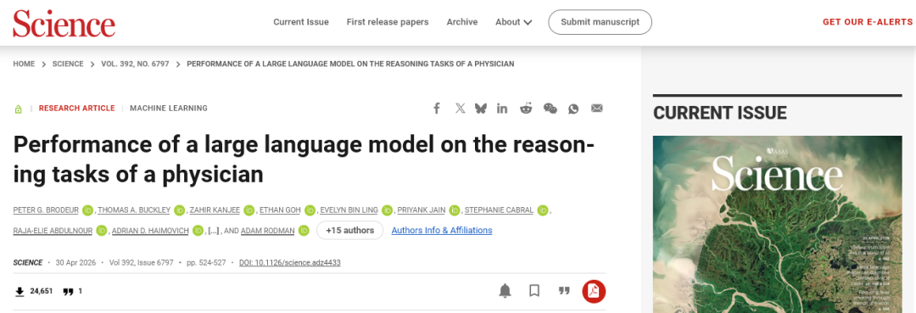Click author name Priyank Jain
This screenshot has width=916, height=313.
(422, 210)
